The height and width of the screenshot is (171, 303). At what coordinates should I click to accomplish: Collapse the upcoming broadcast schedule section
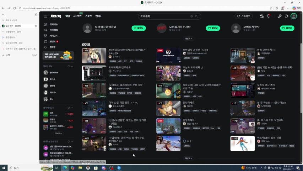click(72, 141)
